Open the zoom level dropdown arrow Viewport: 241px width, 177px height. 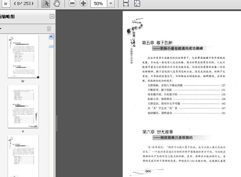pos(111,3)
